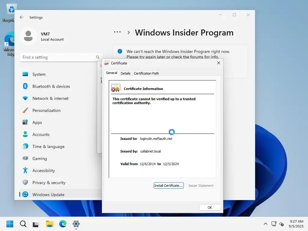Click the VM7 user avatar

coord(28,36)
